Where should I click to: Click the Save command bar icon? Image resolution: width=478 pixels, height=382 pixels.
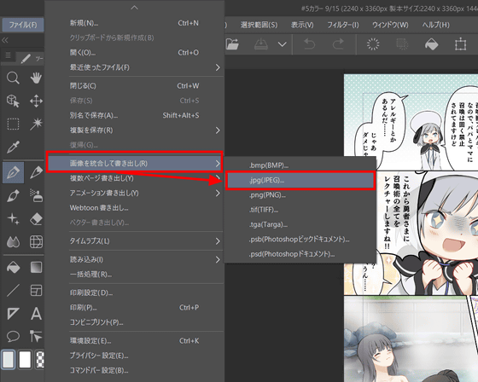[x=261, y=44]
